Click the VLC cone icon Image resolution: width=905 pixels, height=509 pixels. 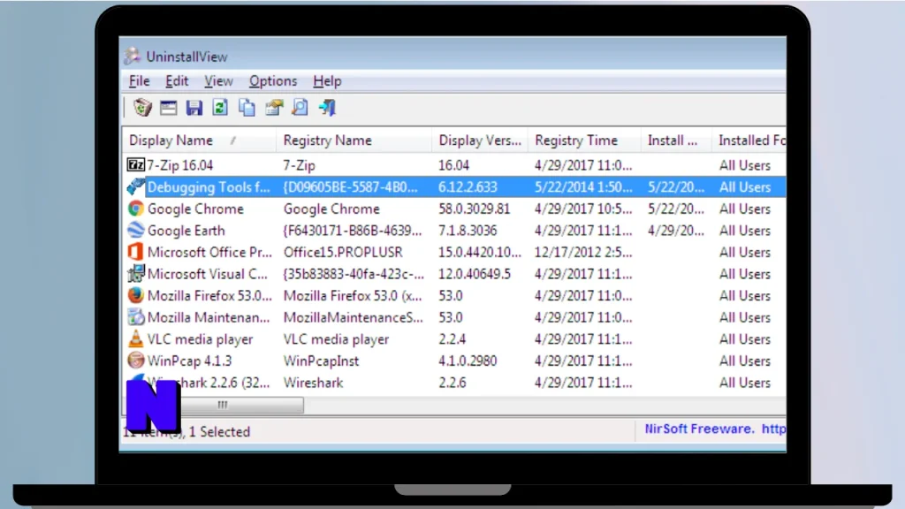tap(135, 338)
